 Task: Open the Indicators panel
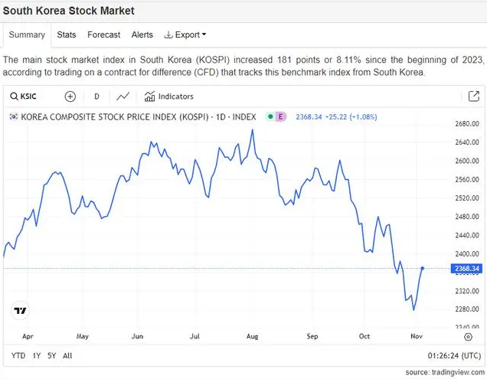pos(169,96)
